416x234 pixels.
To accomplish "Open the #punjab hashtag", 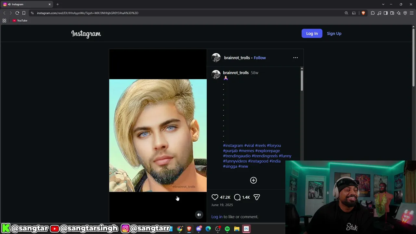I will [230, 151].
